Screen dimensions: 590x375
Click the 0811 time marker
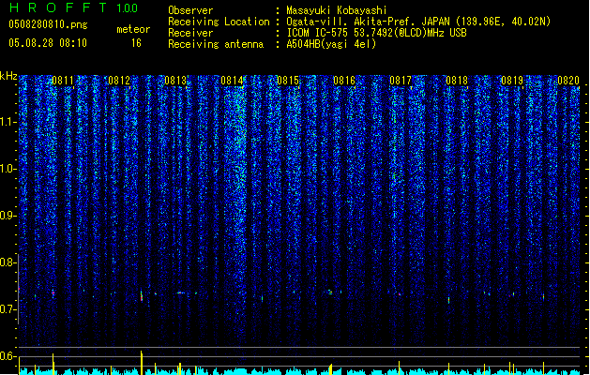point(63,81)
